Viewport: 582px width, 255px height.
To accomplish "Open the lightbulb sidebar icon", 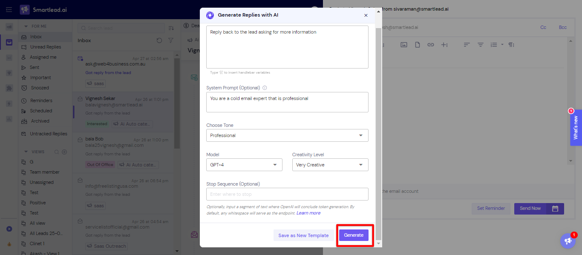I will (x=9, y=73).
